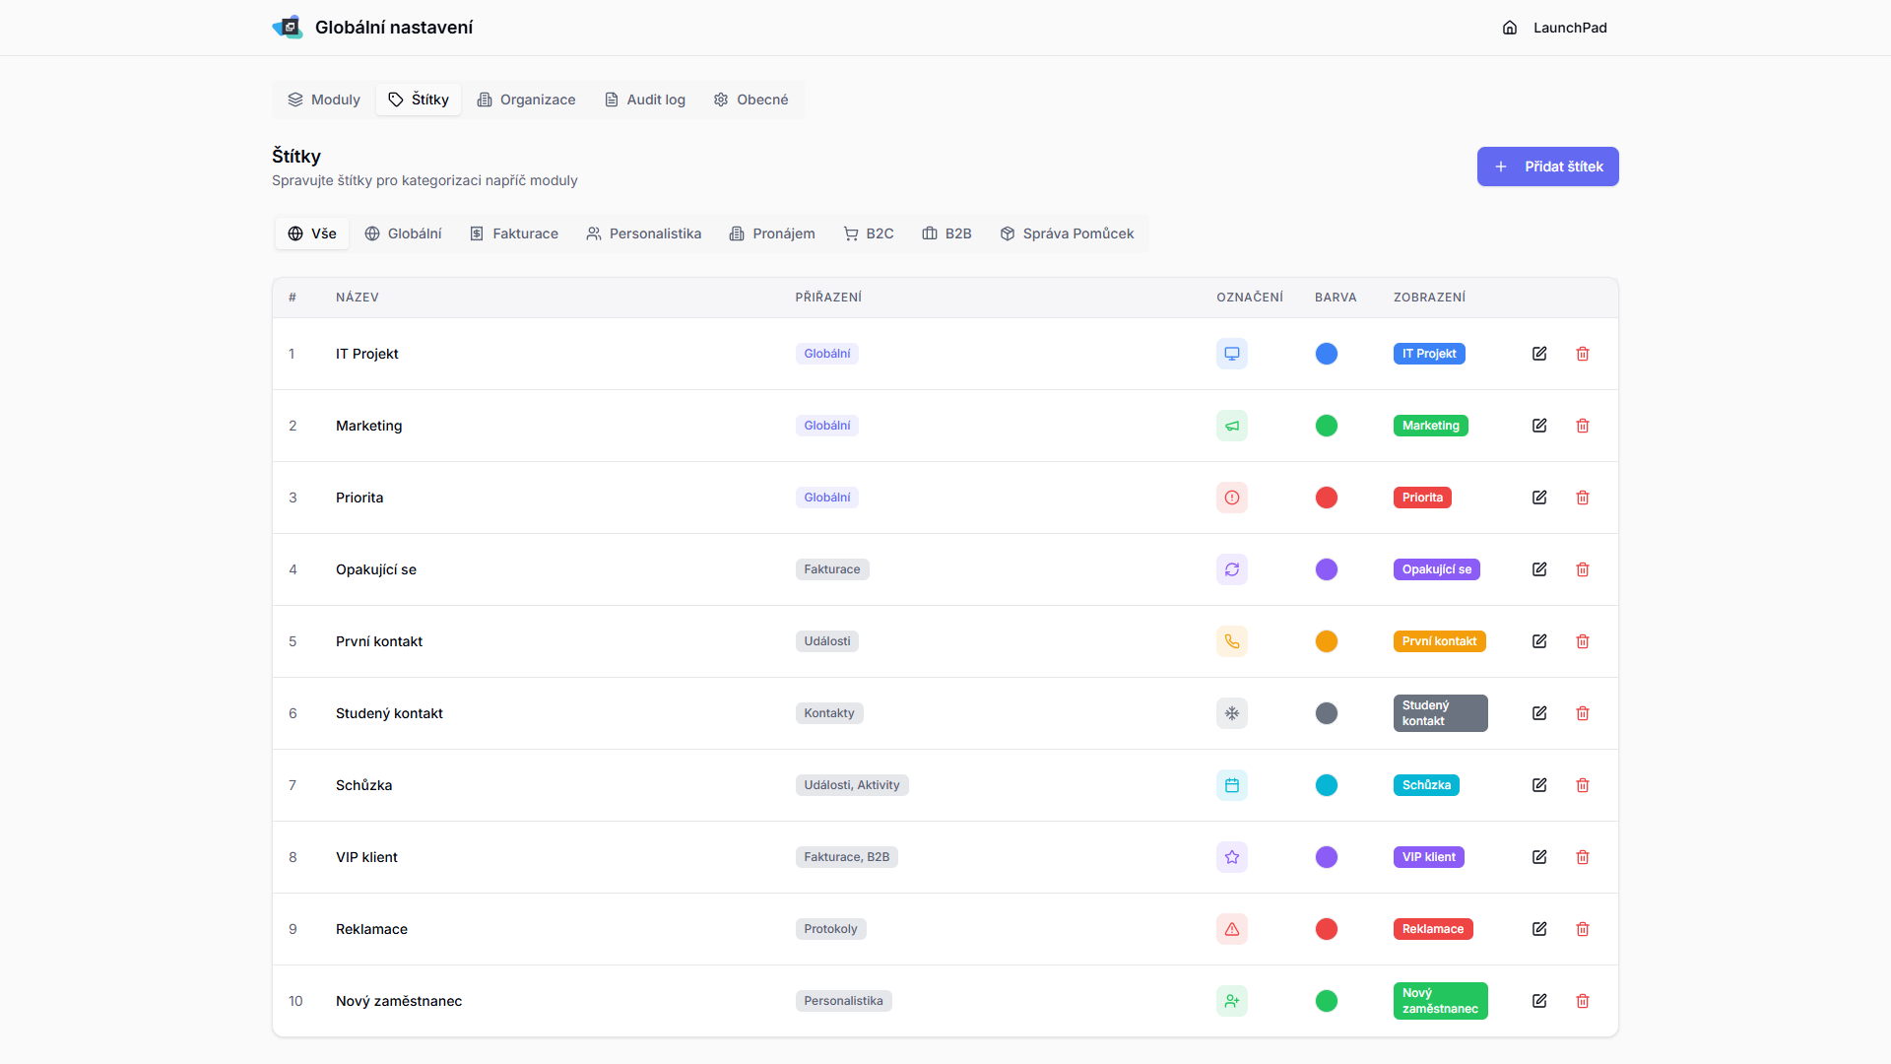Click the orange První kontakt color swatch
This screenshot has width=1891, height=1064.
[x=1326, y=641]
